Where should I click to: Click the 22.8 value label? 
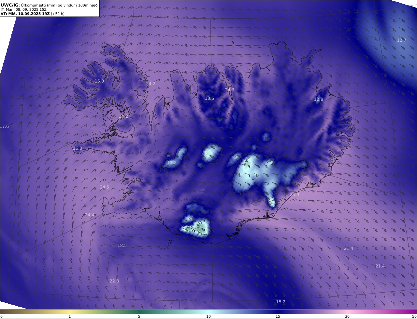114,281
